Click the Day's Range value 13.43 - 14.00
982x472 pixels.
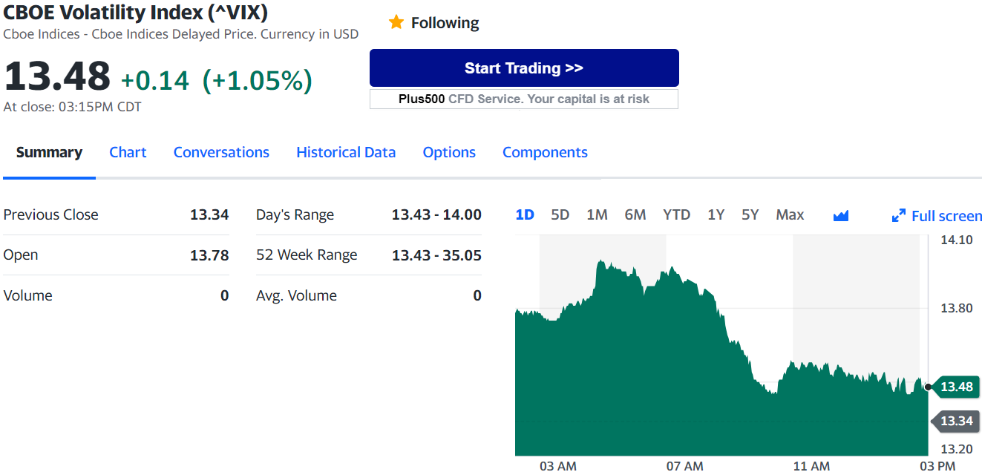[436, 214]
